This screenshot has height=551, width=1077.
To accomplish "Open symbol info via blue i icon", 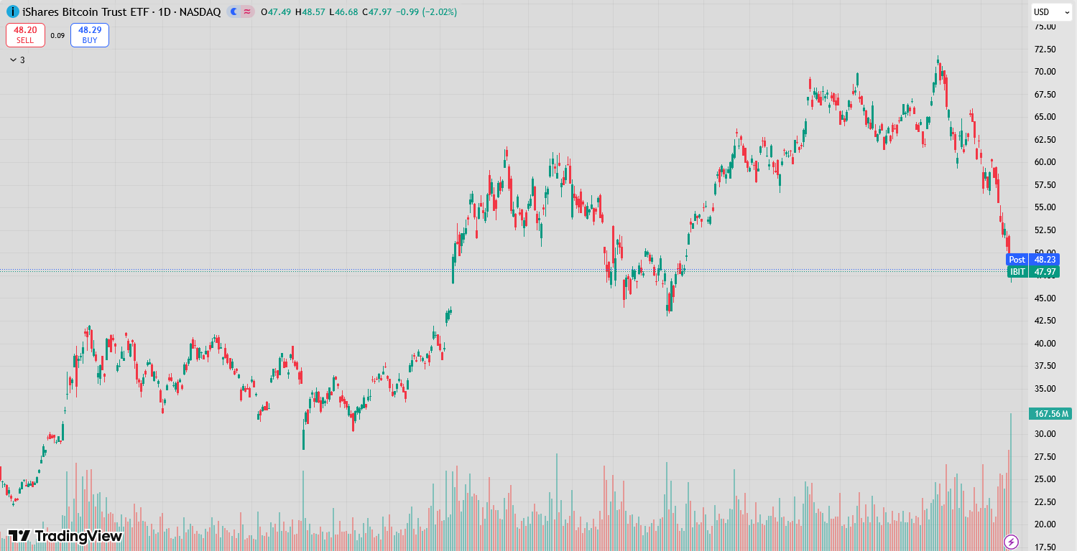I will [13, 11].
